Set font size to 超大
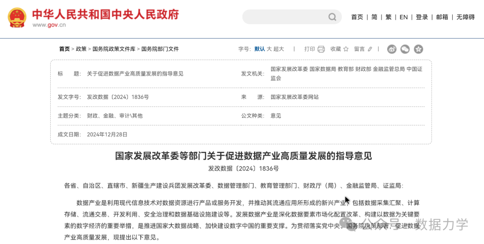Image resolution: width=484 pixels, height=244 pixels. tap(278, 49)
